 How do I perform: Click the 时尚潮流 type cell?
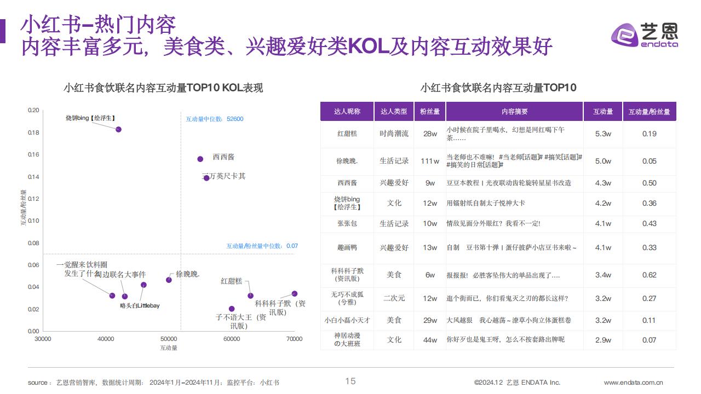click(x=394, y=134)
